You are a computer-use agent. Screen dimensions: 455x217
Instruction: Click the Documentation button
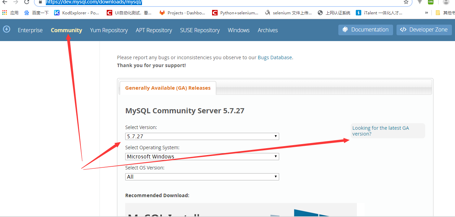(x=365, y=30)
